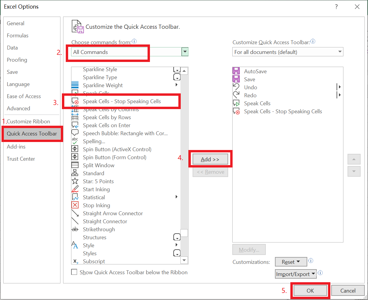Click the Speak Cells by Rows grid icon
Image resolution: width=368 pixels, height=300 pixels.
coord(75,117)
